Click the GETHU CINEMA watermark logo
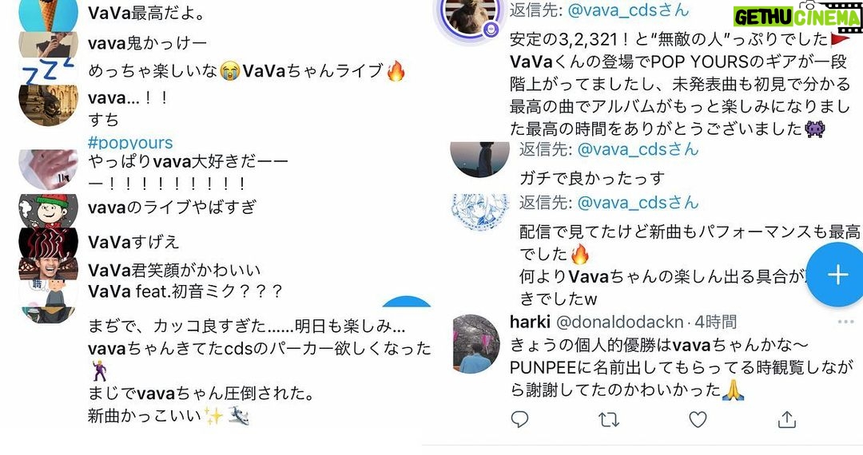Screen dimensions: 863x455 pyautogui.click(x=797, y=15)
